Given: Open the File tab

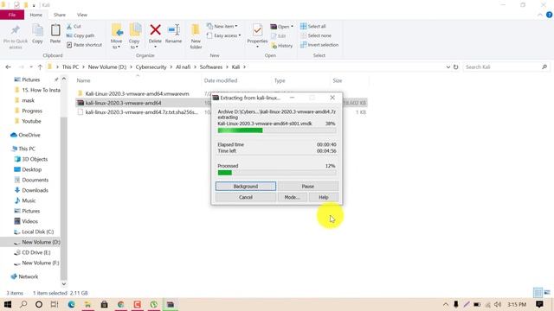Looking at the screenshot, I should click(12, 15).
